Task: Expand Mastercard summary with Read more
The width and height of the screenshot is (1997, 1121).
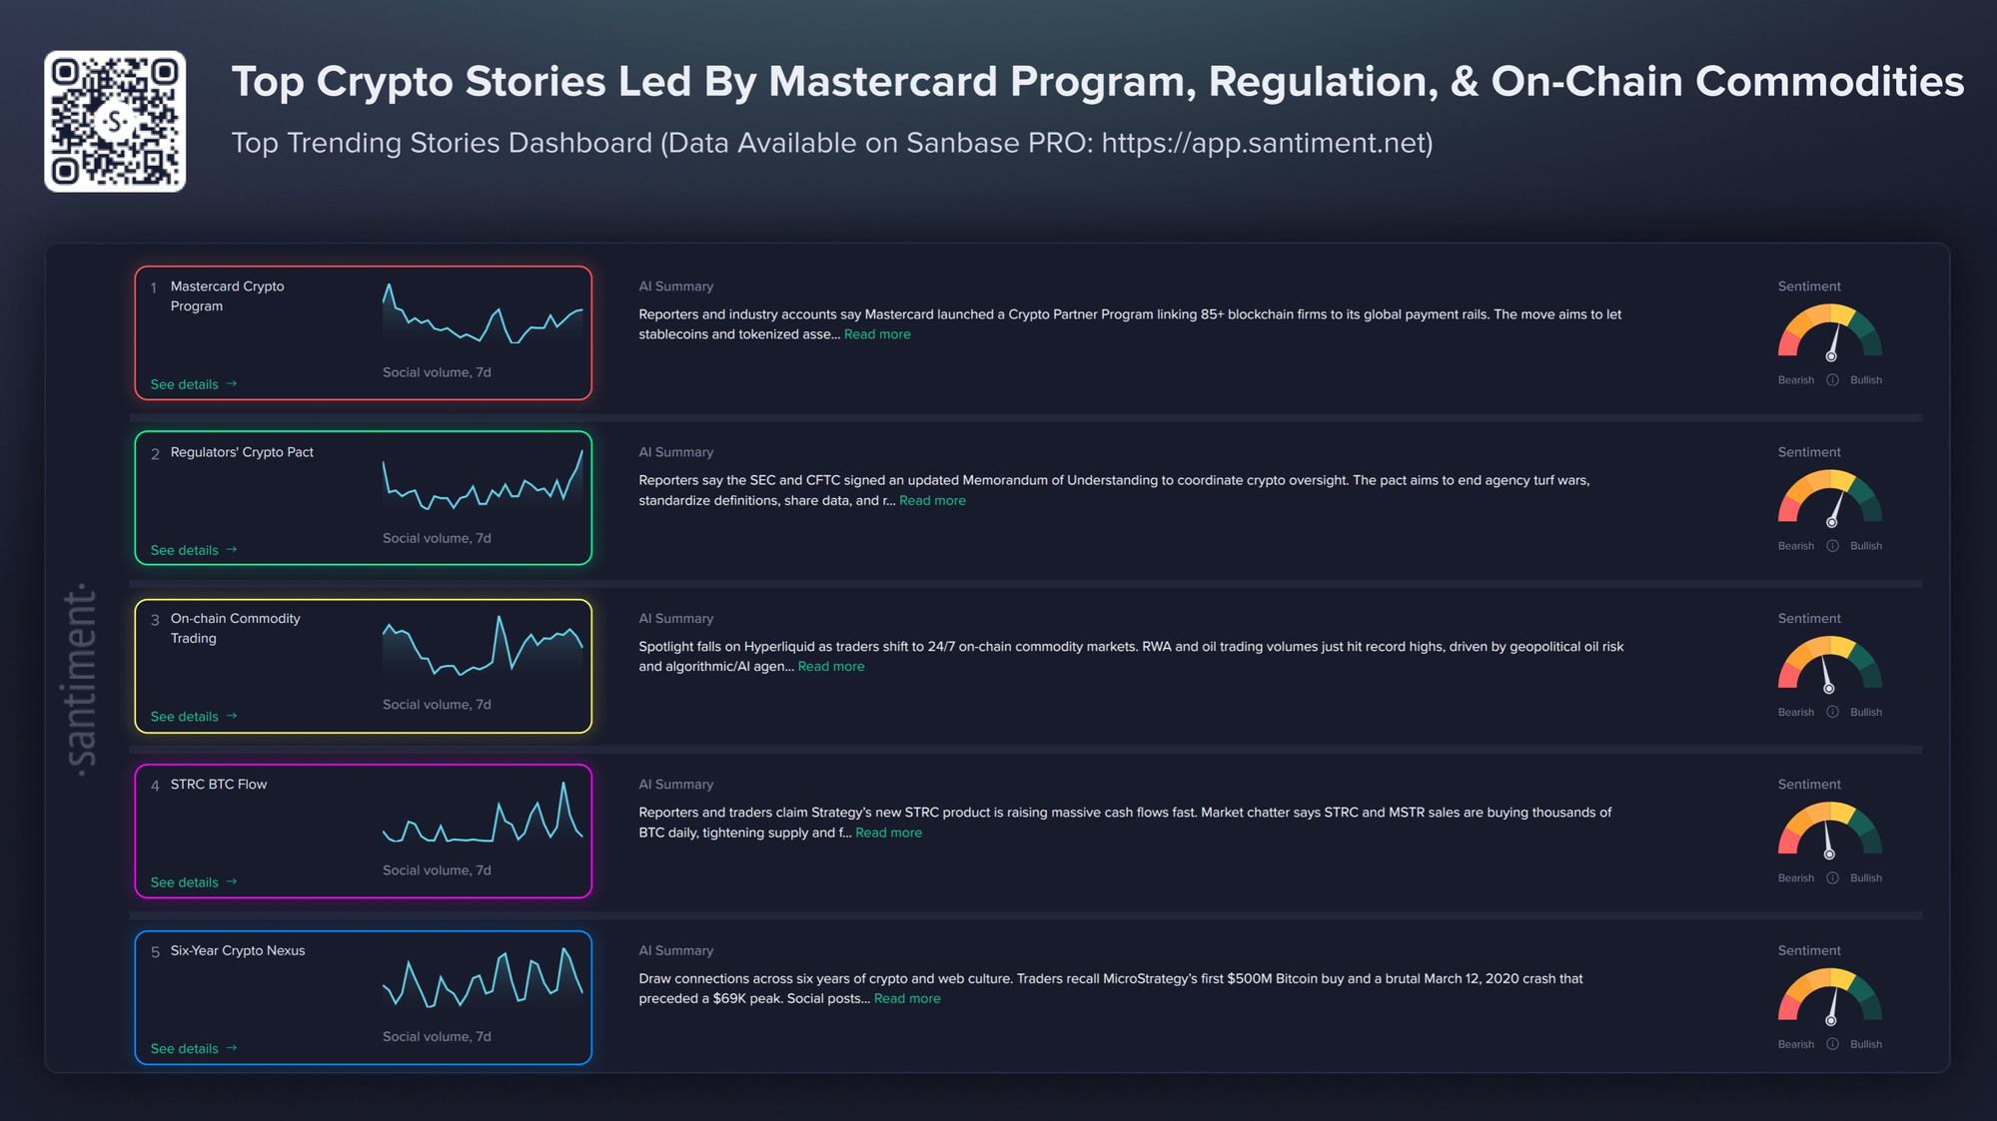Action: coord(877,334)
